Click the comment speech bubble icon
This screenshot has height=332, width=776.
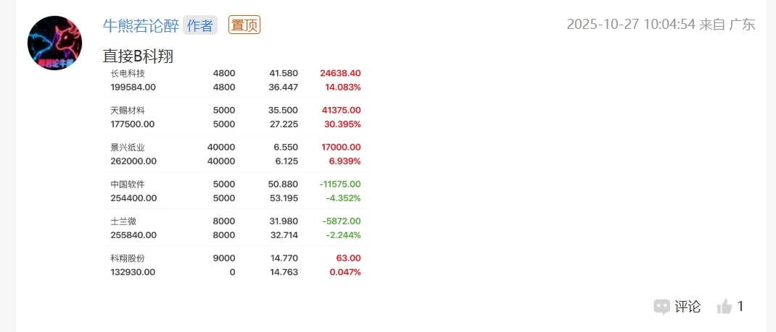pos(661,307)
